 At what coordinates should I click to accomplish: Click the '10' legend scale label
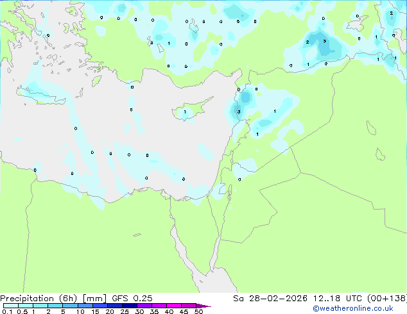tap(80, 311)
